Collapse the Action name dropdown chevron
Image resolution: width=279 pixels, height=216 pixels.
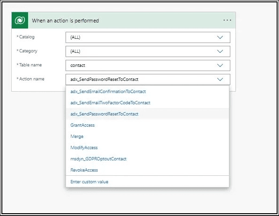click(220, 79)
